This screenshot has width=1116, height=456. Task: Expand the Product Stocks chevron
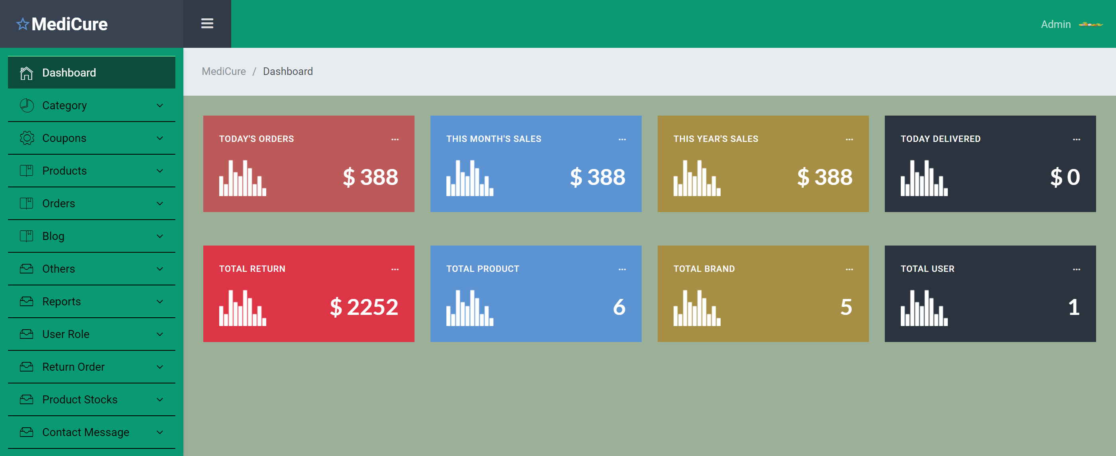(160, 400)
